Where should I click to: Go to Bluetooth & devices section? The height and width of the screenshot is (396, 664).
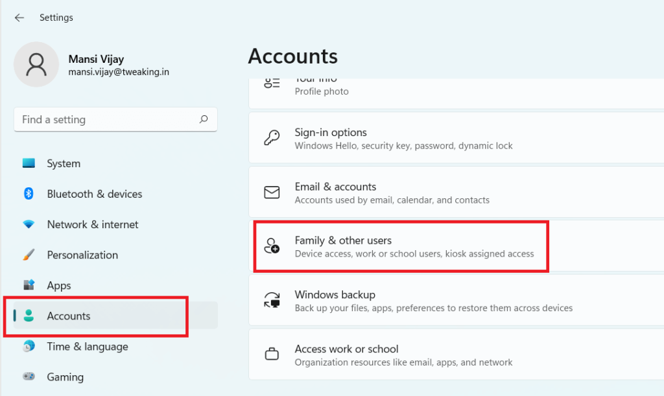point(115,194)
